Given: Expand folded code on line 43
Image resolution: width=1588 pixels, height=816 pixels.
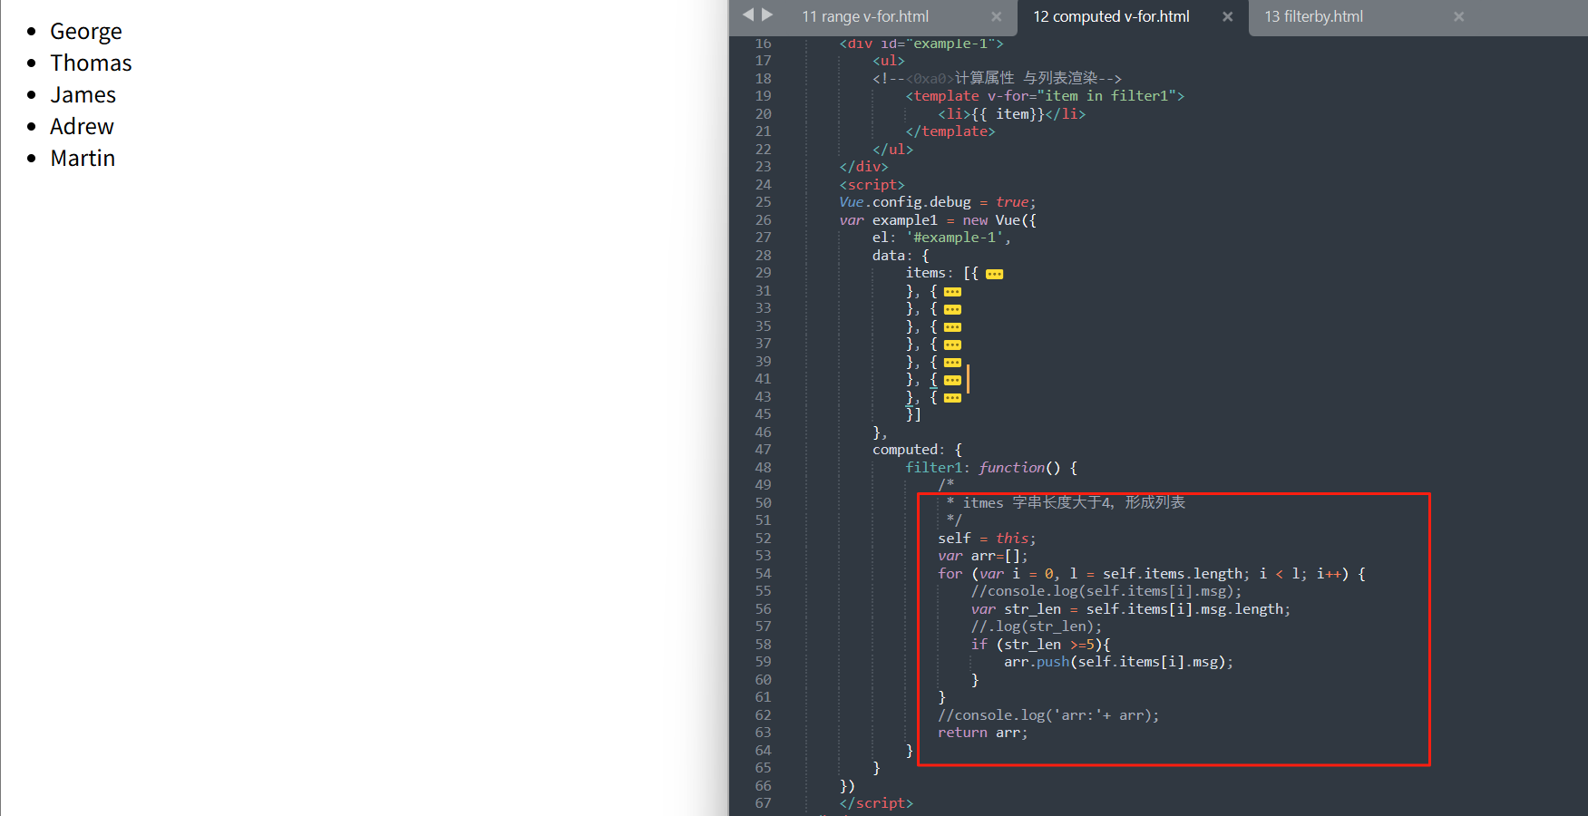Looking at the screenshot, I should 952,398.
